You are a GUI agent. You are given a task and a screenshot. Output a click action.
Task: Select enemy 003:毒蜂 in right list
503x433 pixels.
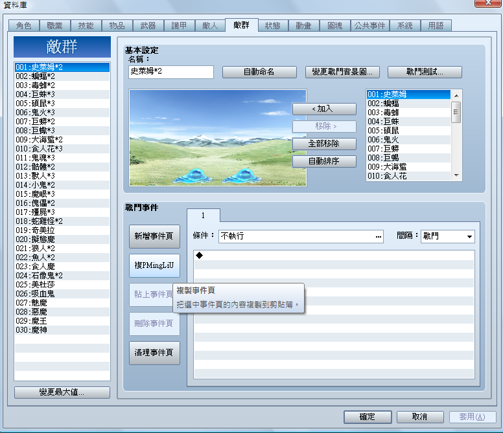click(408, 113)
